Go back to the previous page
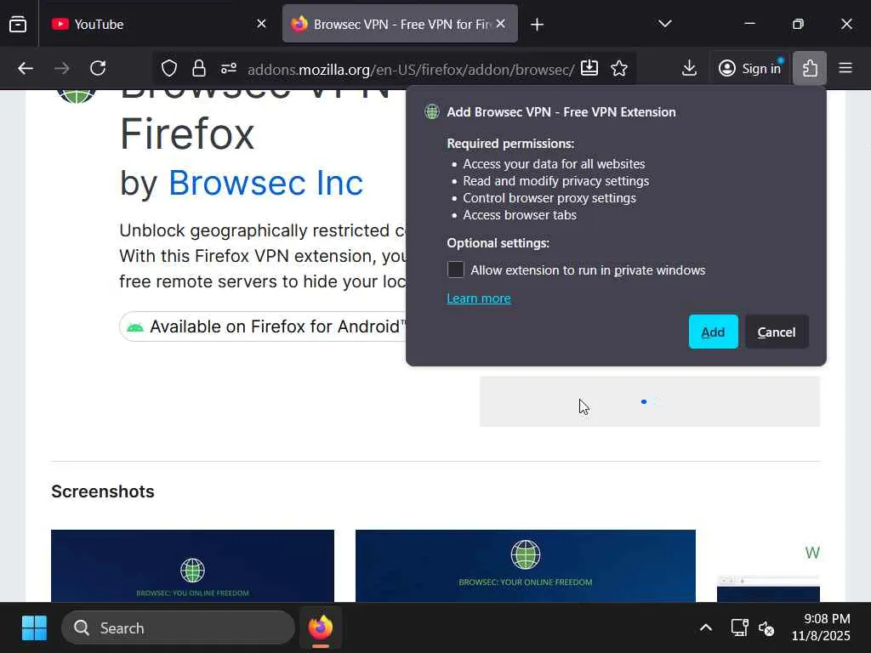This screenshot has width=871, height=653. pos(26,68)
